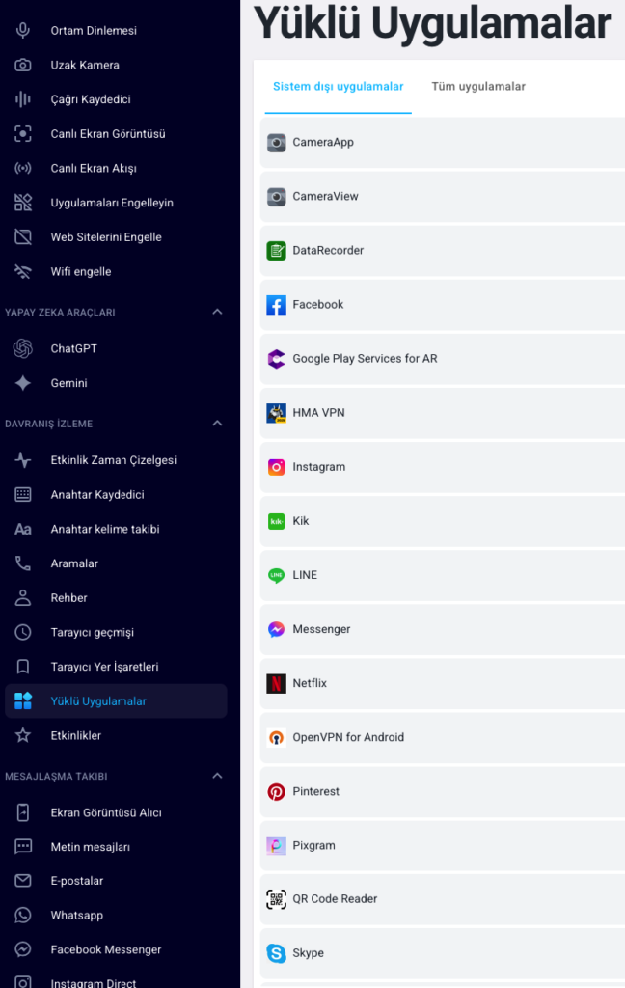Viewport: 625px width, 988px height.
Task: Open Etkinlik Zaman Çizelgesi menu item
Action: point(113,460)
